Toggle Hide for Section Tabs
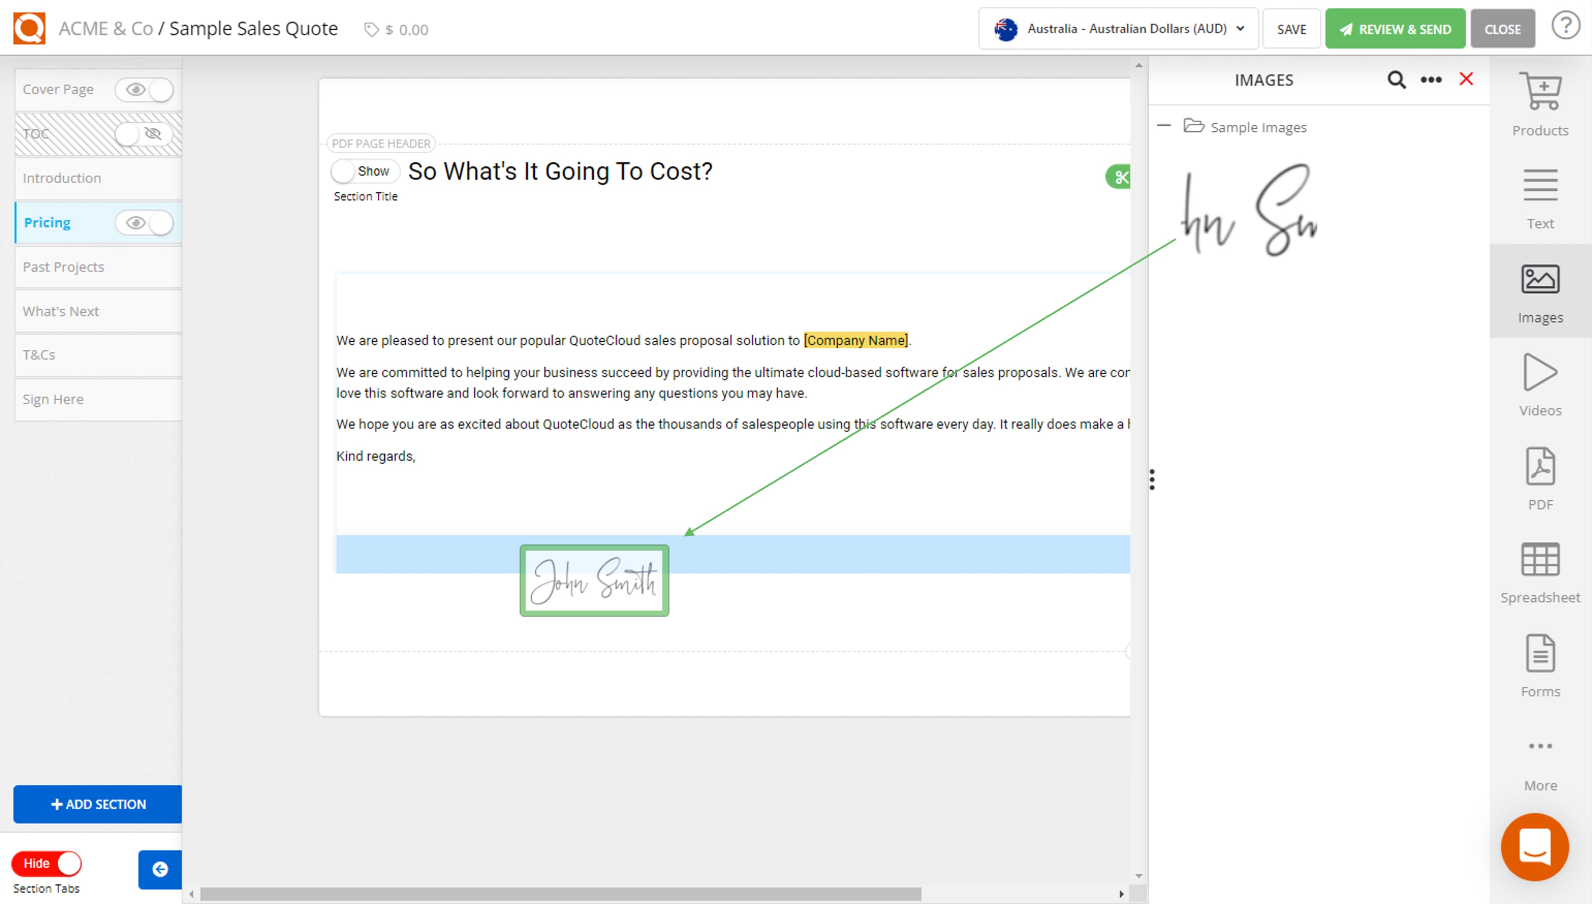This screenshot has width=1592, height=904. coord(46,863)
